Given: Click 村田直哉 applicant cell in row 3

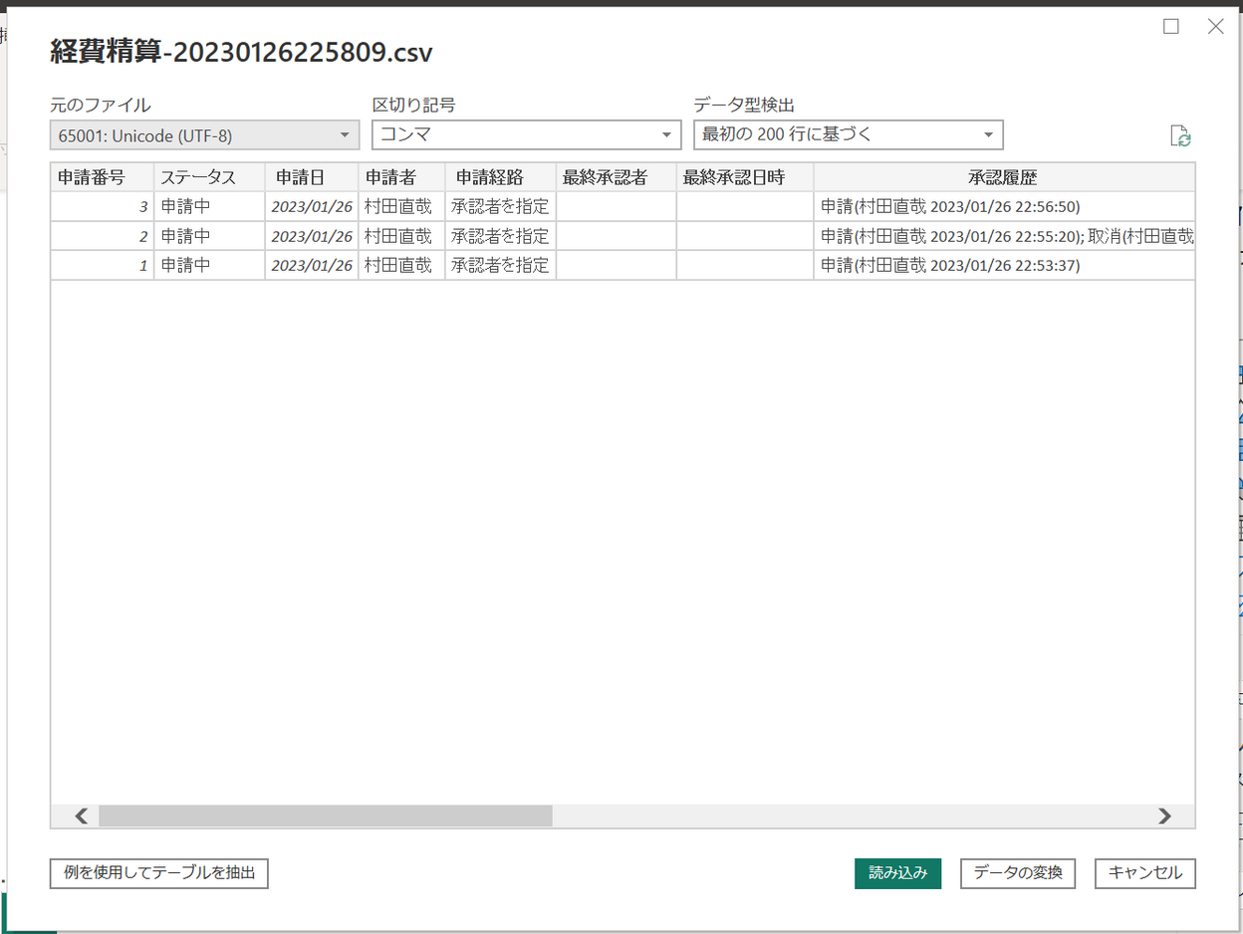Looking at the screenshot, I should click(401, 206).
